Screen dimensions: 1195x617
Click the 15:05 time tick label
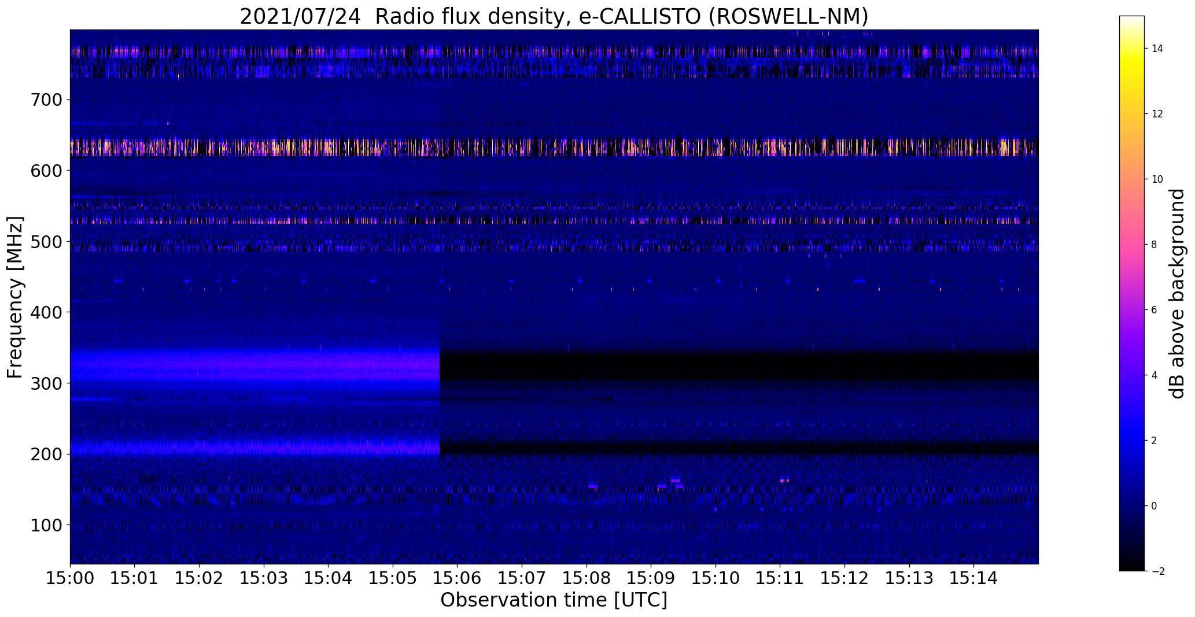pyautogui.click(x=393, y=578)
